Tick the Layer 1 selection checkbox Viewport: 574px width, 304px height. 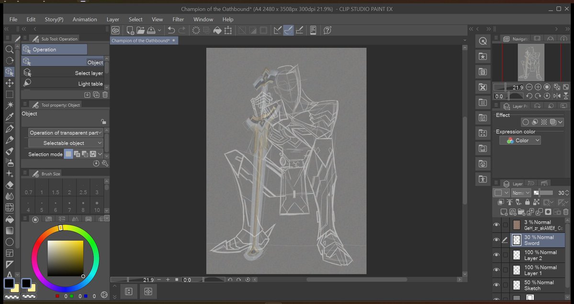click(x=505, y=270)
